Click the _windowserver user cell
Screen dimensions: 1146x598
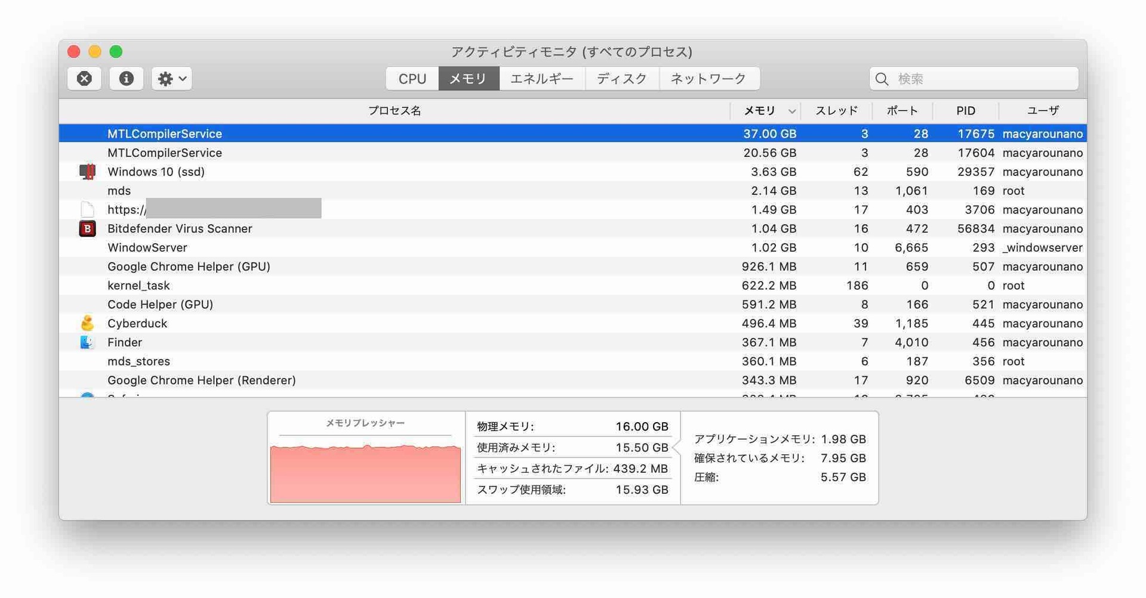[x=1042, y=247]
